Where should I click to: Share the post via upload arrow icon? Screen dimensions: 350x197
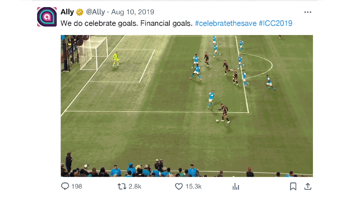308,186
